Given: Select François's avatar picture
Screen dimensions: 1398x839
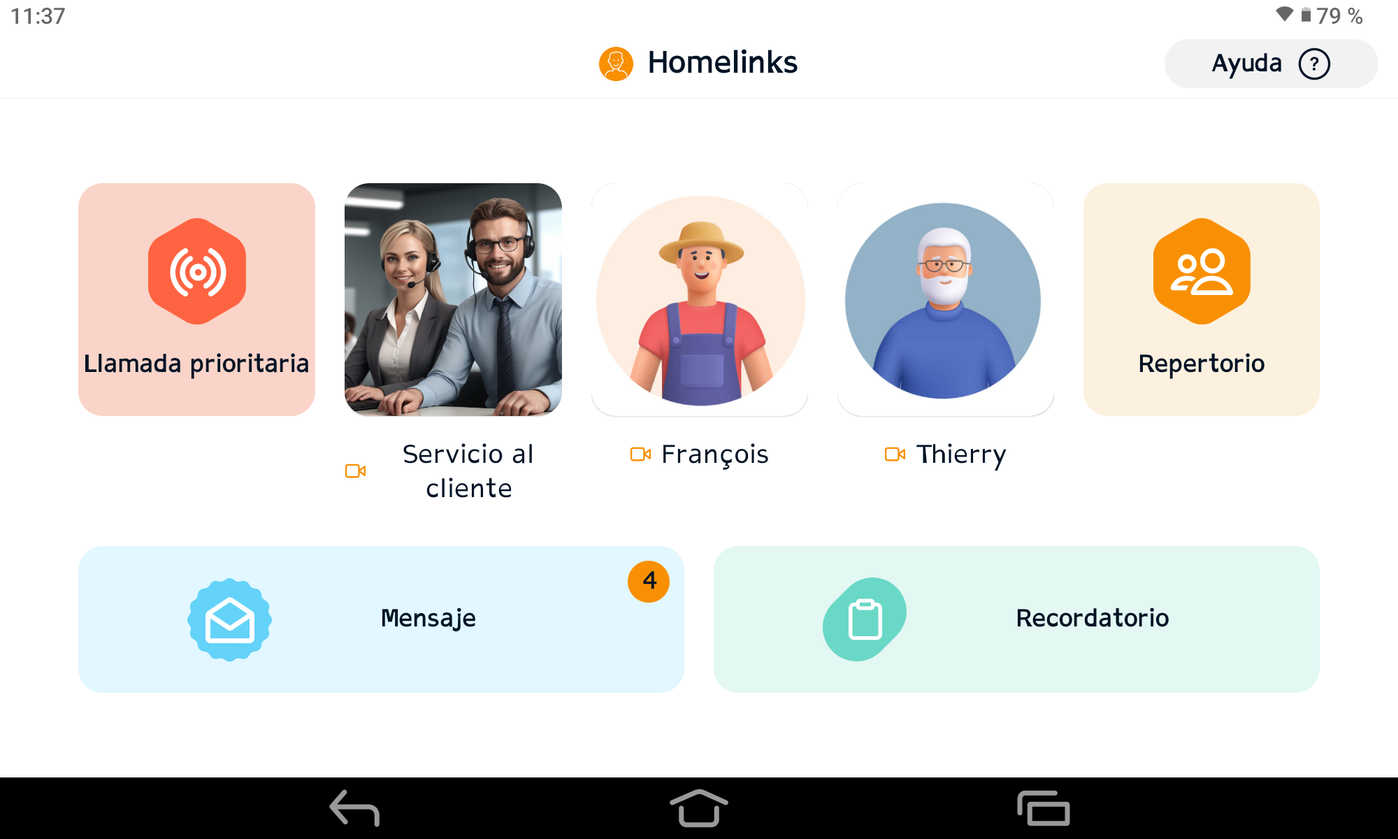Looking at the screenshot, I should [x=700, y=301].
